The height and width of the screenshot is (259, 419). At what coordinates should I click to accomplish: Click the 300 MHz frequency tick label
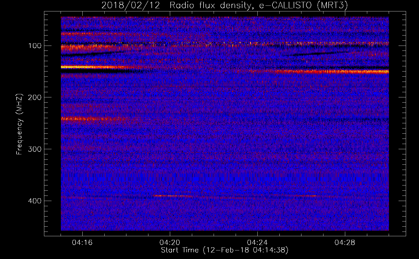coord(34,149)
